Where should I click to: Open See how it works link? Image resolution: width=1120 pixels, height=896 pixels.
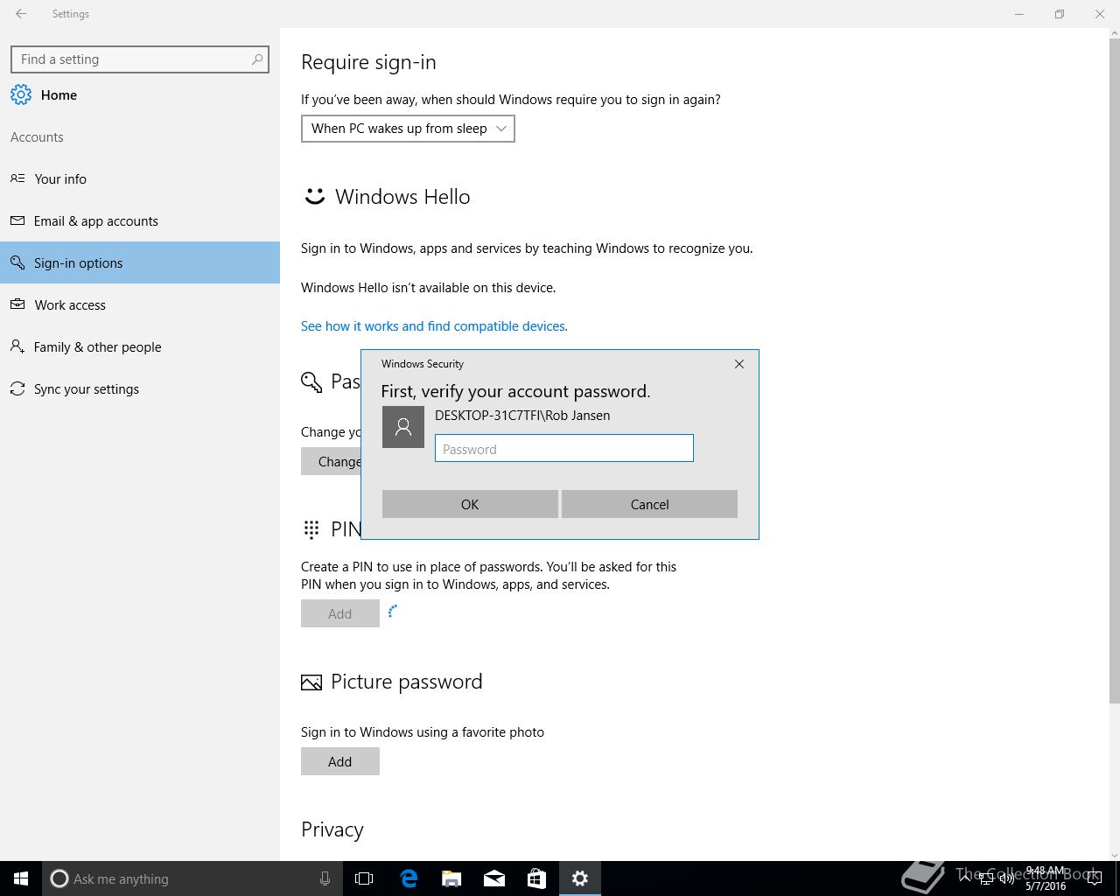(434, 326)
